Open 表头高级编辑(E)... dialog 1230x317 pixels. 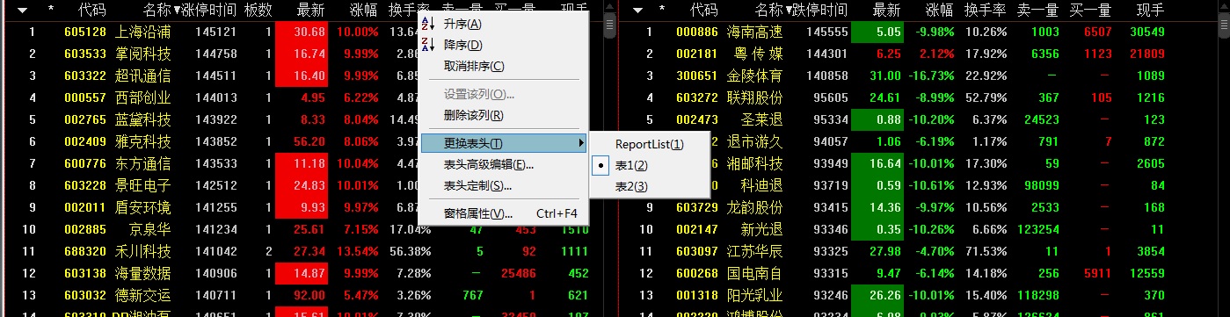coord(489,164)
